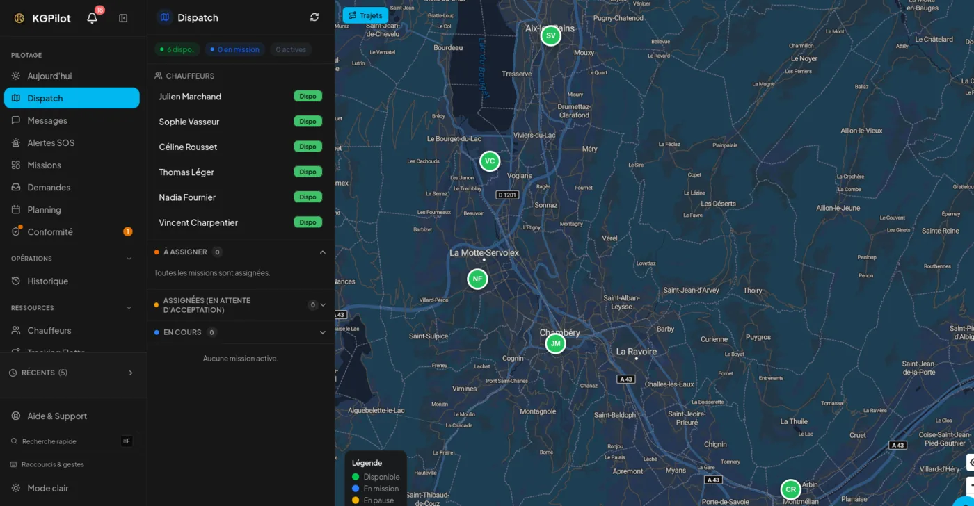Click the Recherche rapide magnifier icon
Viewport: 974px width, 506px height.
click(x=15, y=441)
